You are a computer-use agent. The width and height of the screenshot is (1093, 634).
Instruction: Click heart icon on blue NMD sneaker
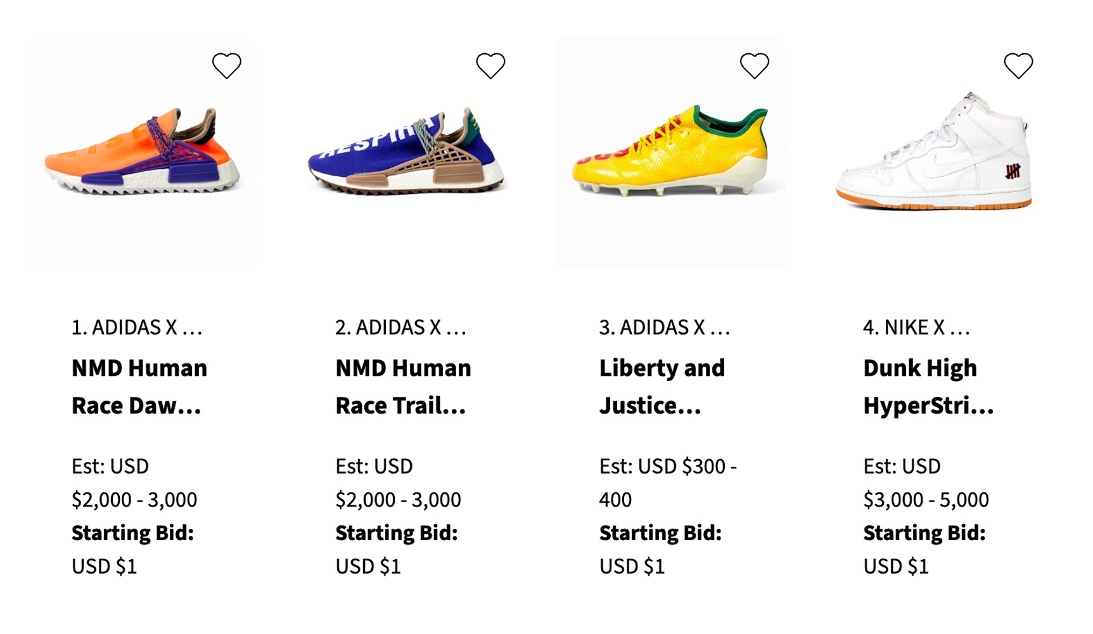pyautogui.click(x=490, y=65)
